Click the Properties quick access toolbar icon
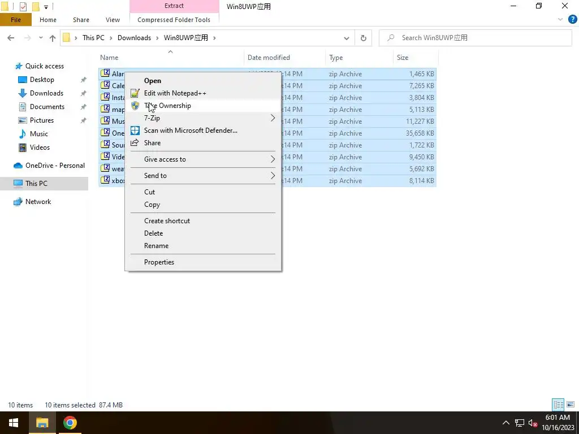This screenshot has height=434, width=579. click(23, 6)
